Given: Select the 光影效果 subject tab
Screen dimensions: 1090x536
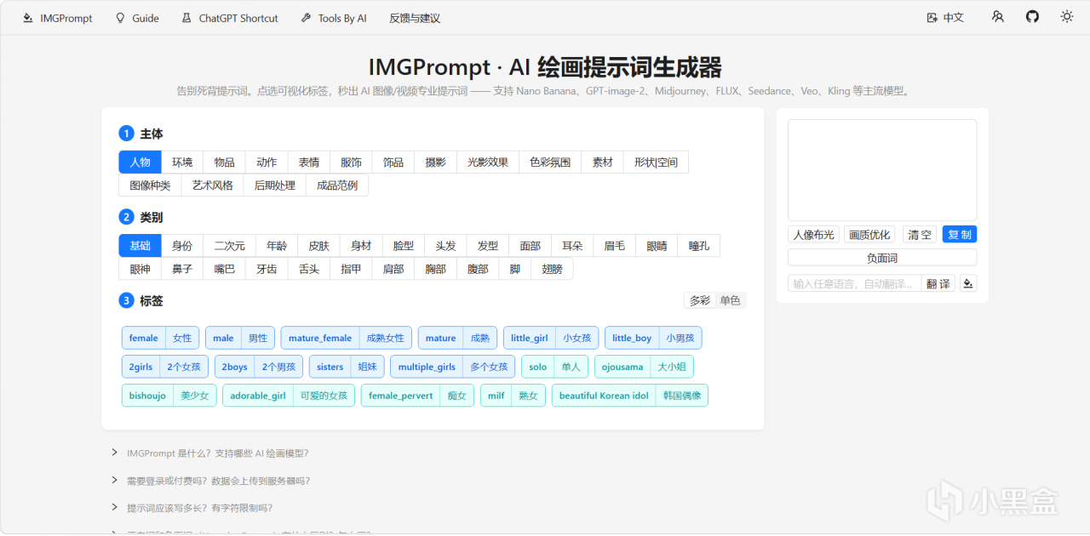Looking at the screenshot, I should [x=488, y=162].
